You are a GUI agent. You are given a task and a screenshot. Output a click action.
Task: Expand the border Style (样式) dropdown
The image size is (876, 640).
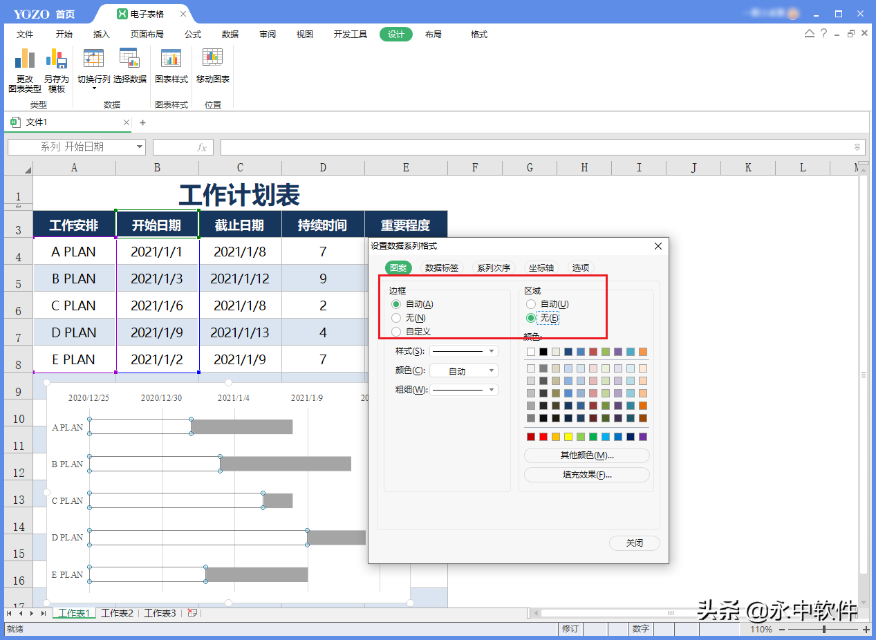click(463, 351)
